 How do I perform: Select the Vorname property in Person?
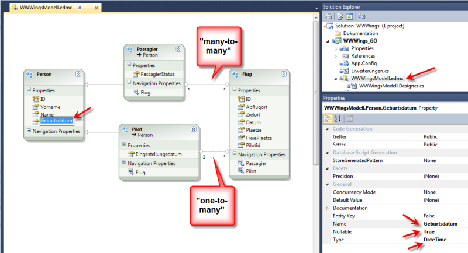click(x=50, y=107)
